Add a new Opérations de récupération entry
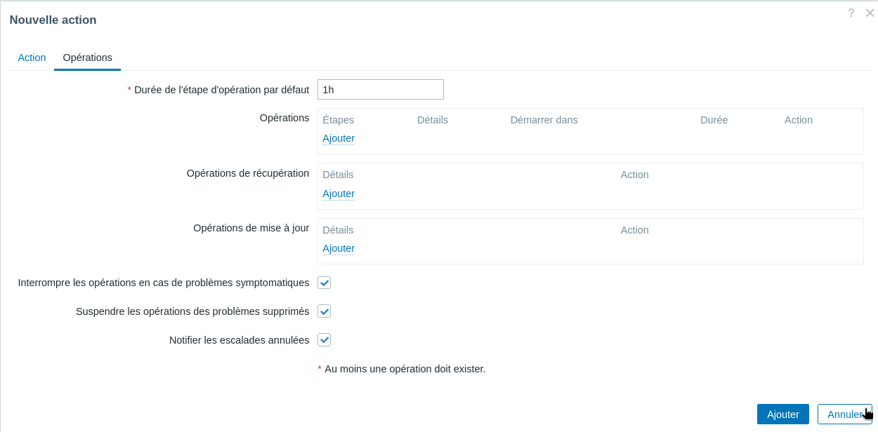878x432 pixels. pos(339,194)
